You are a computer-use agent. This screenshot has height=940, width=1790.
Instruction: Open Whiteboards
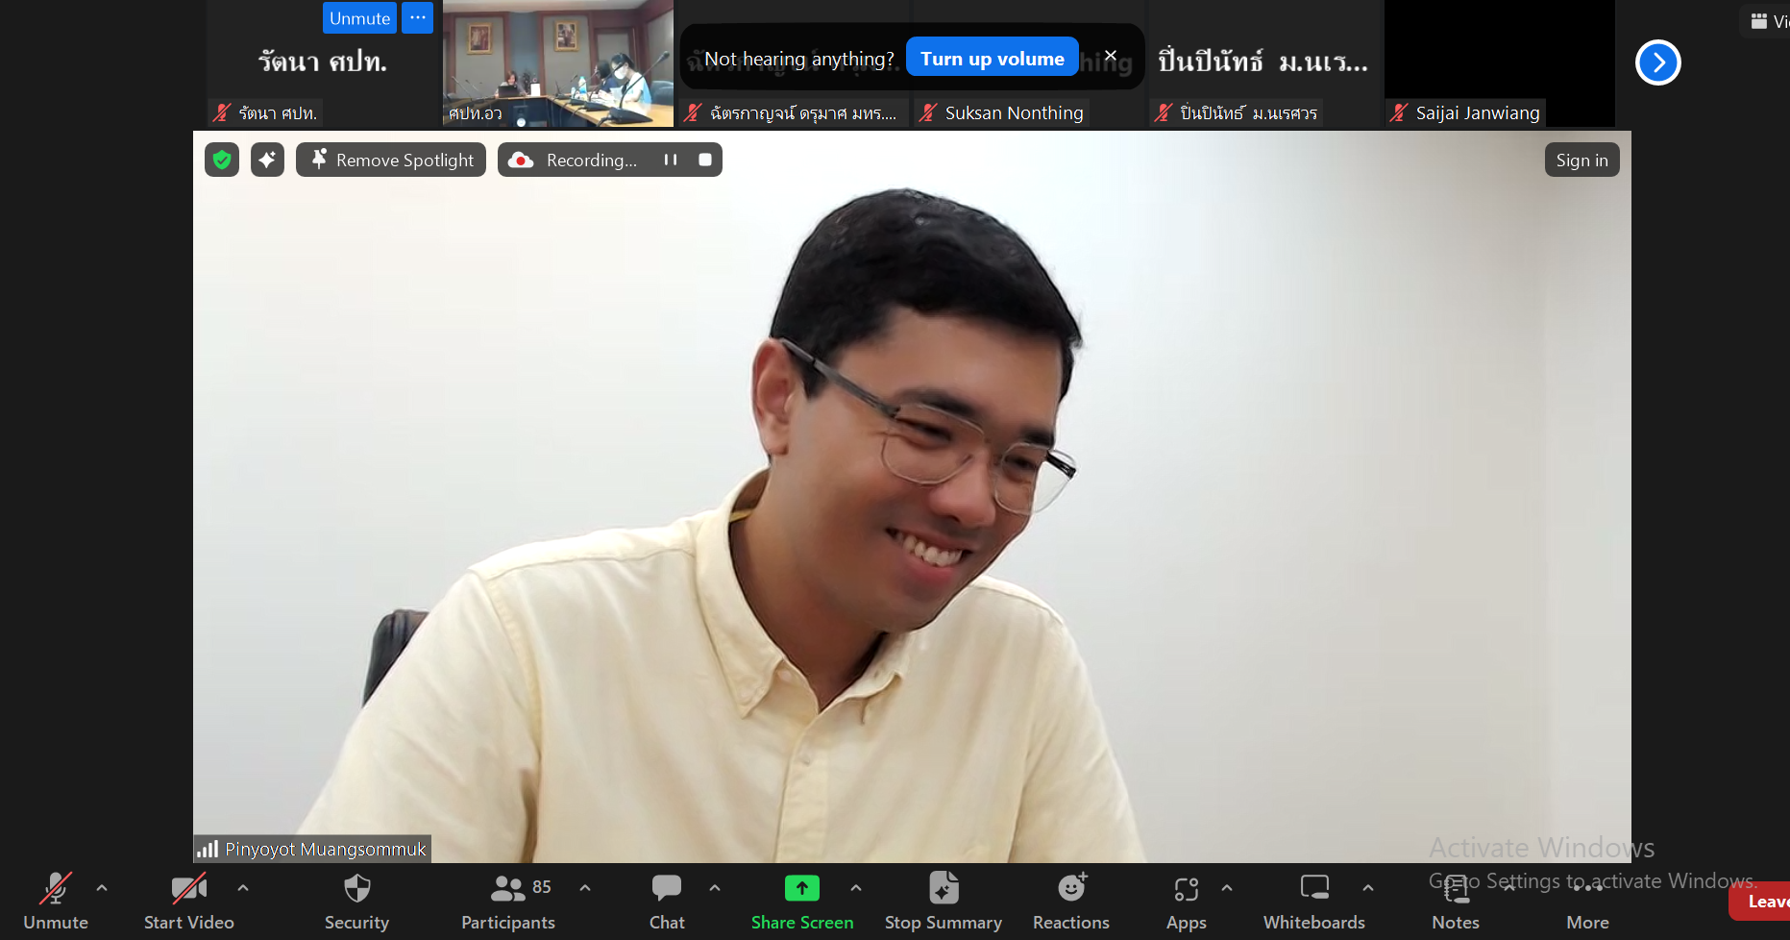point(1314,902)
